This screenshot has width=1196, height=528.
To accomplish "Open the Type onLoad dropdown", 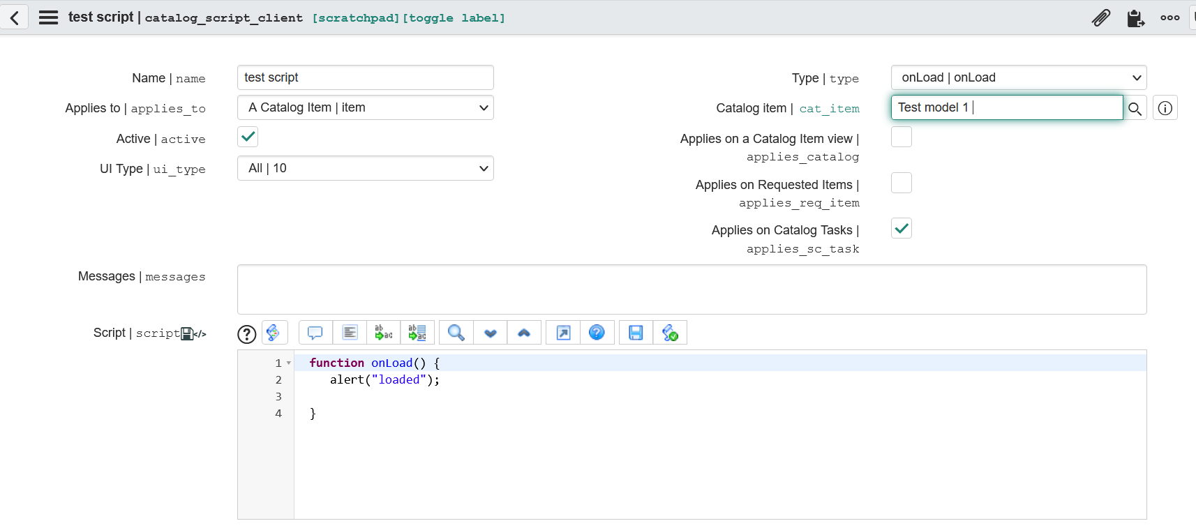I will [1019, 77].
